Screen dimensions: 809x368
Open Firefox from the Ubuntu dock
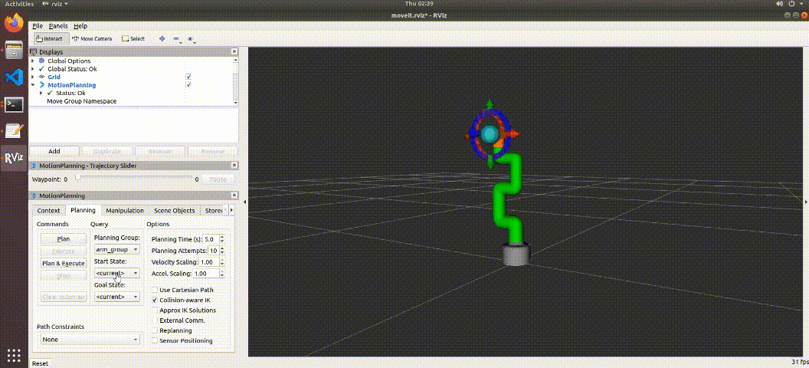click(x=14, y=23)
